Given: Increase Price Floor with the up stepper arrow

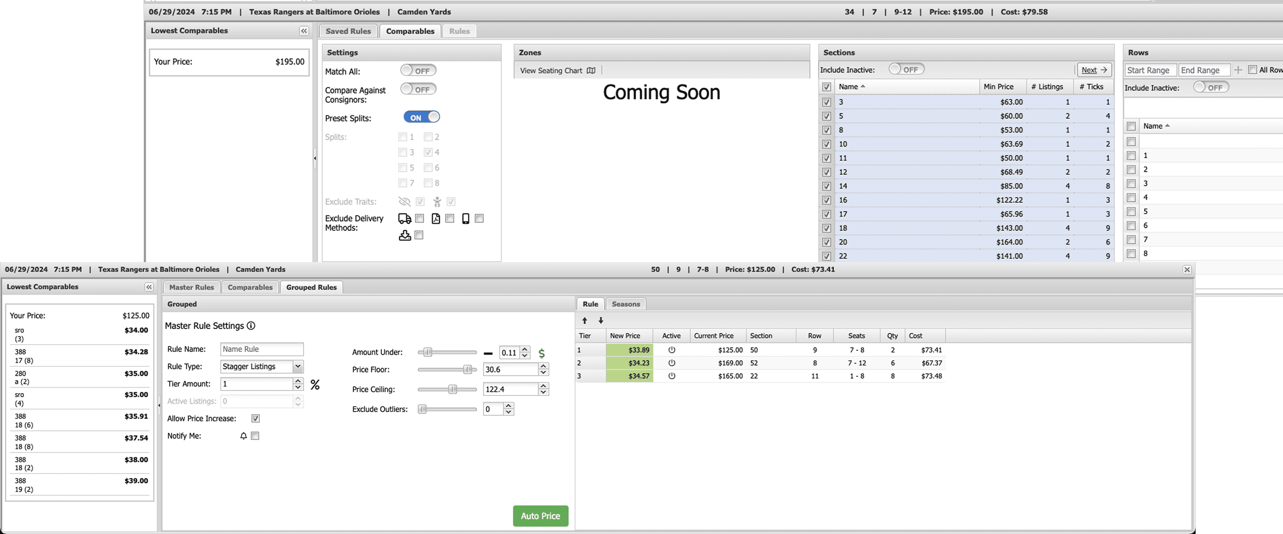Looking at the screenshot, I should [543, 366].
